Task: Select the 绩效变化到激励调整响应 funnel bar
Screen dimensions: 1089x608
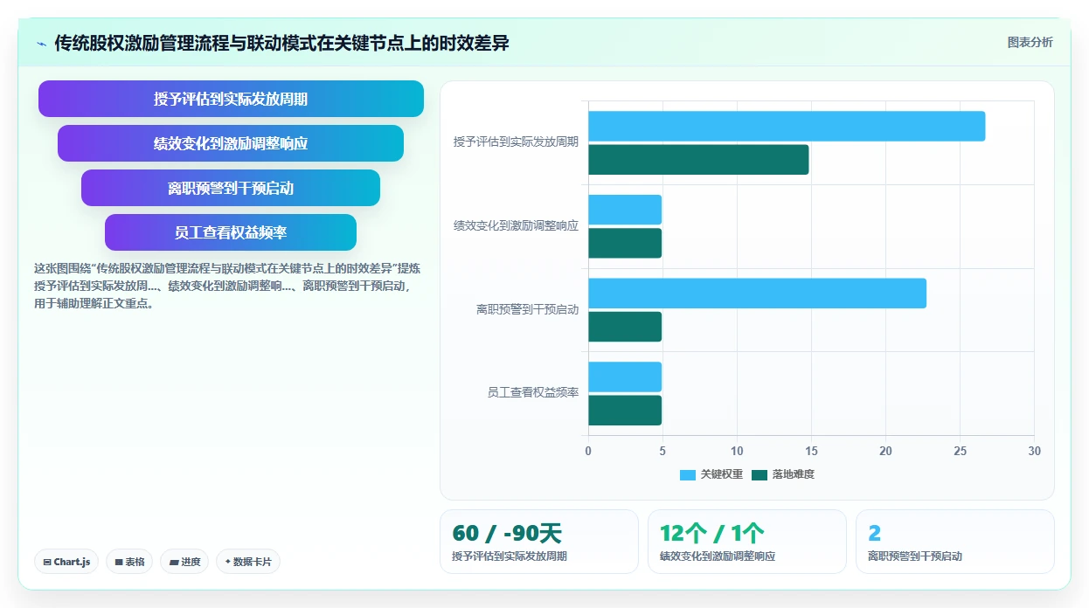Action: tap(231, 143)
